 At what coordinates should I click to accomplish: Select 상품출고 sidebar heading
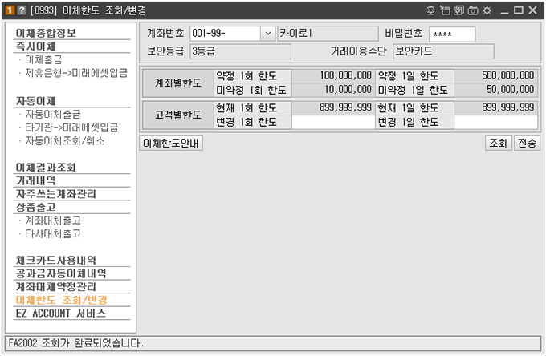click(x=35, y=207)
